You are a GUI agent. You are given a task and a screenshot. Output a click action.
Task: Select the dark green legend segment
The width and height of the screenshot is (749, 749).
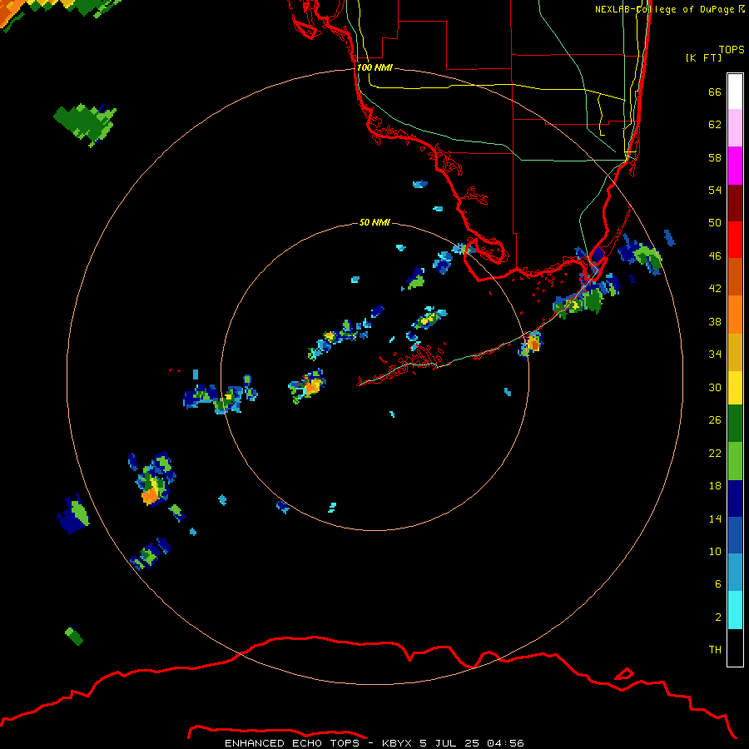[735, 424]
